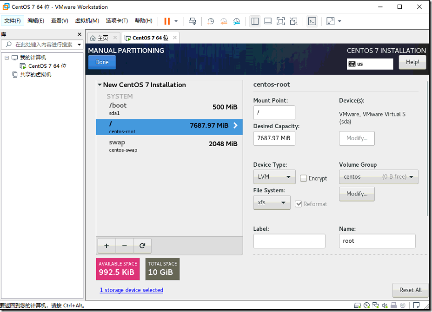
Task: Toggle the Encrypt checkbox
Action: tap(303, 178)
